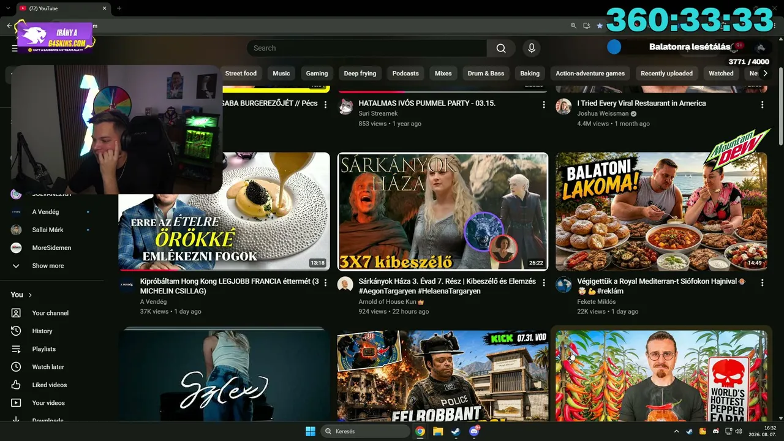Select the Drum & Bass chip

(x=486, y=73)
